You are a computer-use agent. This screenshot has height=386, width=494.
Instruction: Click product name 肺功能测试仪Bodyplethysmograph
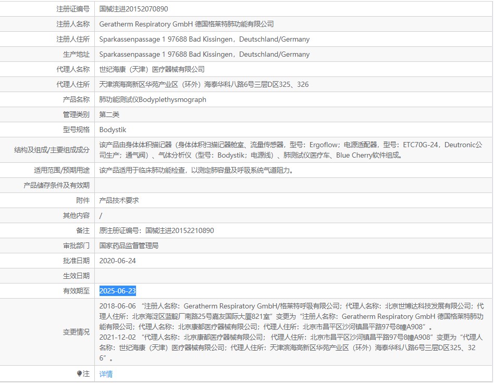click(x=153, y=99)
